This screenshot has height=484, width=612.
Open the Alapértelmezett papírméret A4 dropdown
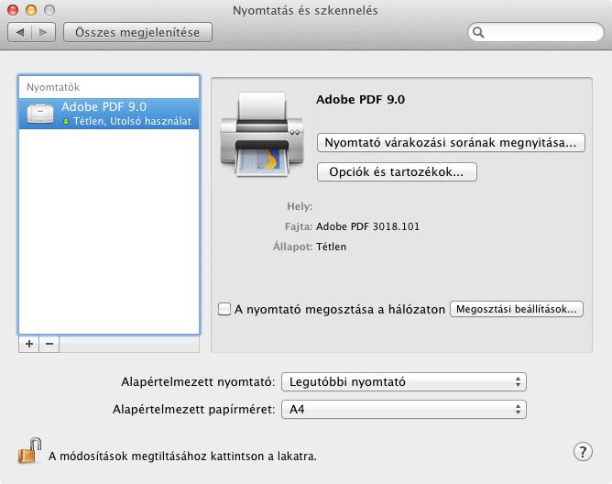(404, 410)
